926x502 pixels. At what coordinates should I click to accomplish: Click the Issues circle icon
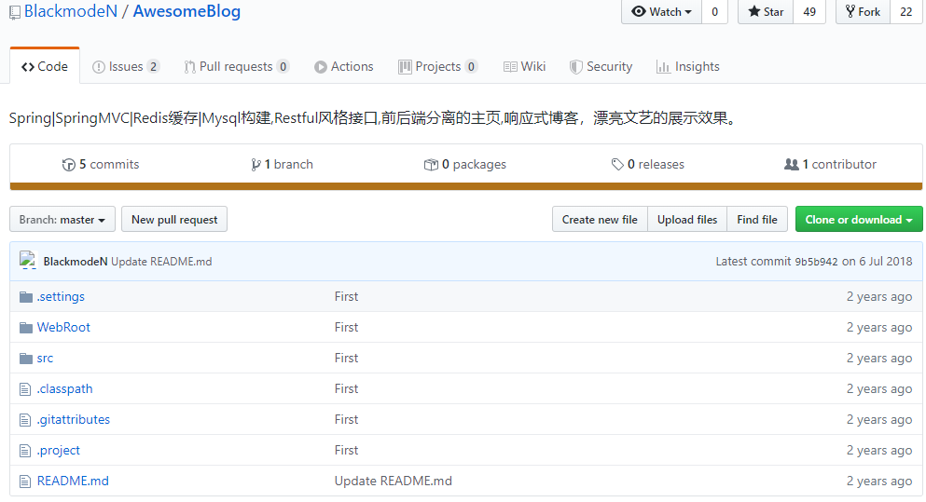click(99, 67)
